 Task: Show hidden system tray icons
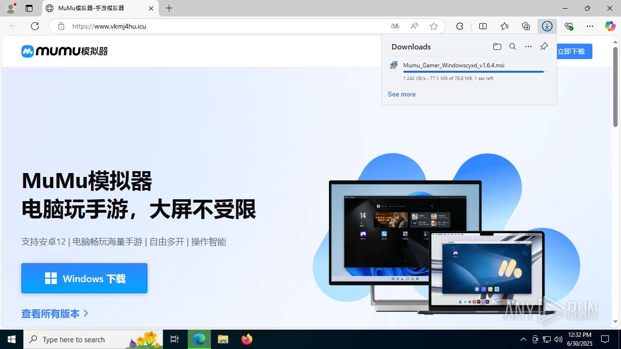[x=523, y=339]
